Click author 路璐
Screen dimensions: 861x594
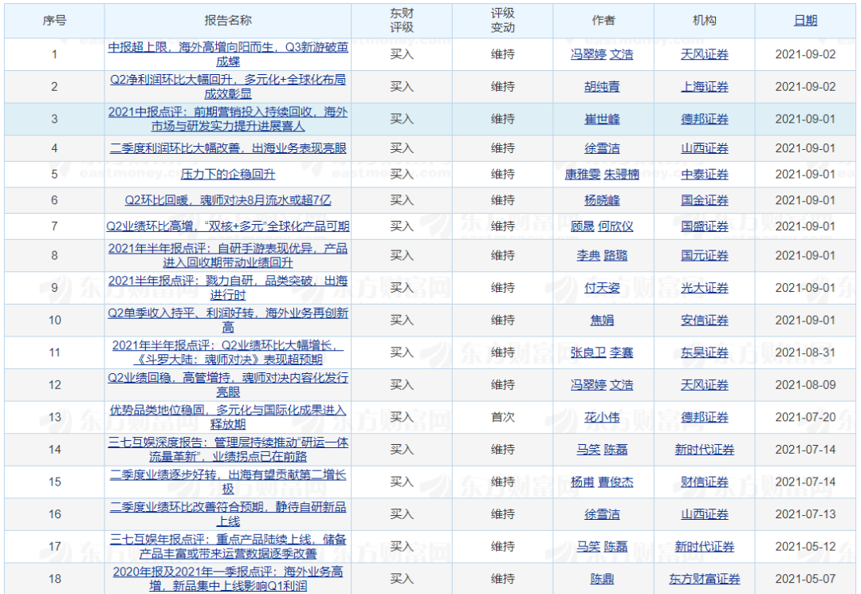[x=615, y=255]
